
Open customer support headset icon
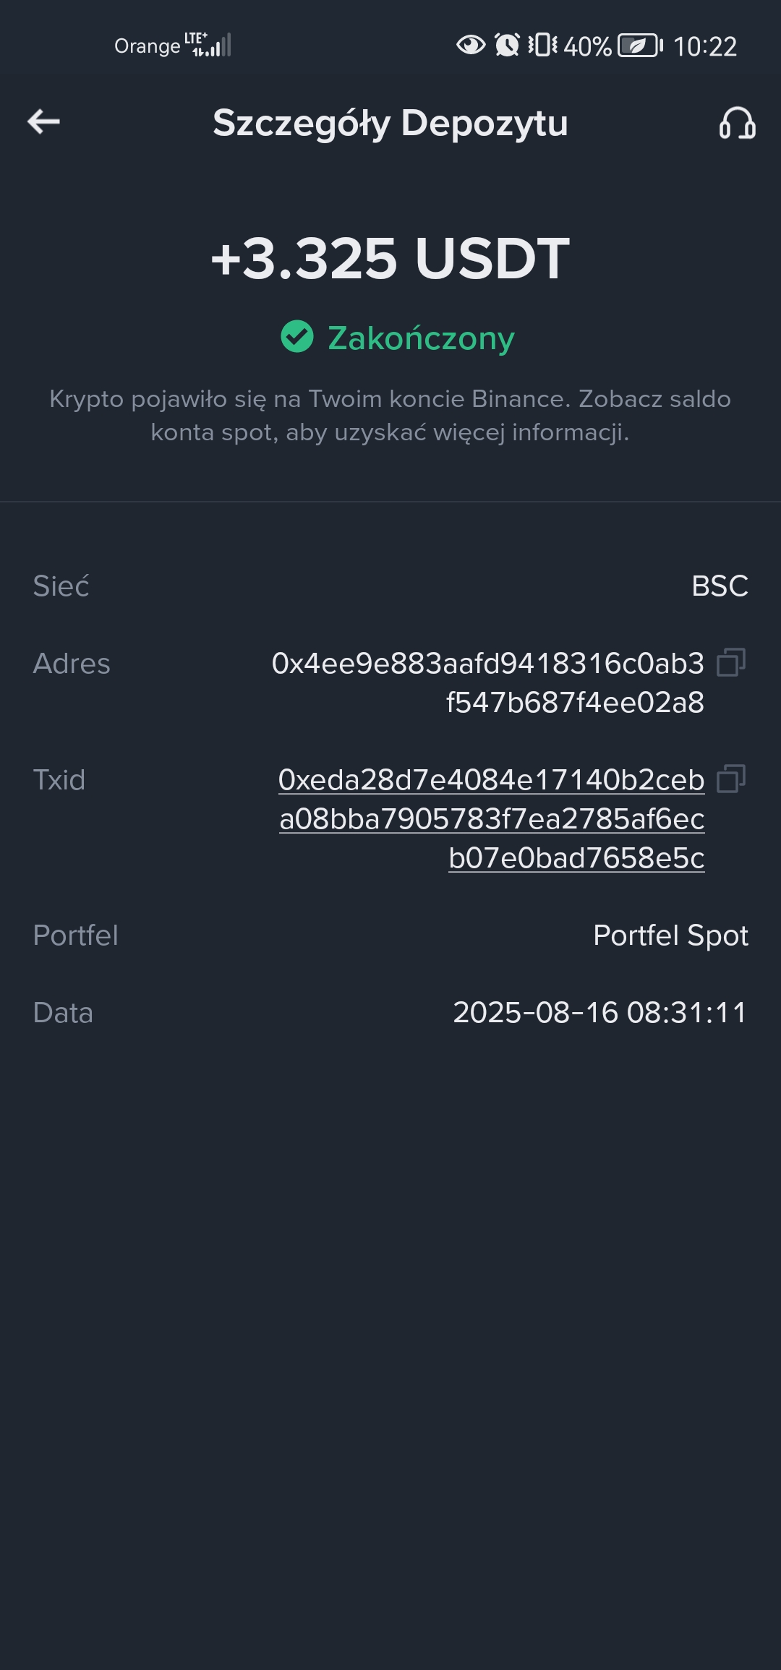click(737, 123)
